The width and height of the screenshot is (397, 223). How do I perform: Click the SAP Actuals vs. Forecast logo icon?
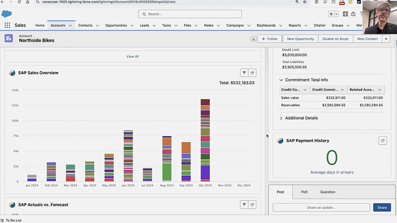[x=12, y=205]
